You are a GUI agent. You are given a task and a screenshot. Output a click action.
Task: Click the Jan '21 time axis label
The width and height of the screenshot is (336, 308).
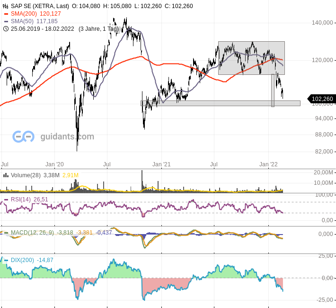tap(161, 164)
